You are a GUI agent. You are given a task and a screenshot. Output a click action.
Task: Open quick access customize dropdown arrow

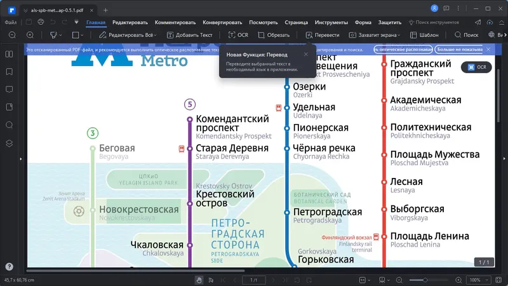(x=76, y=22)
